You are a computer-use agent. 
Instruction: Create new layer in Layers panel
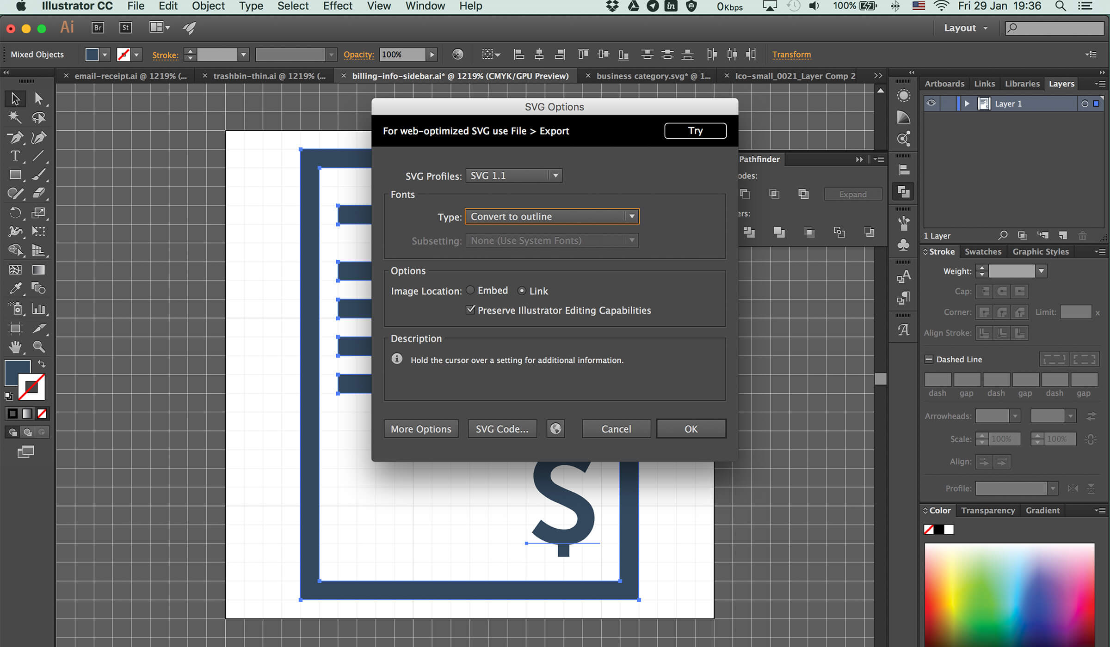[x=1063, y=236]
